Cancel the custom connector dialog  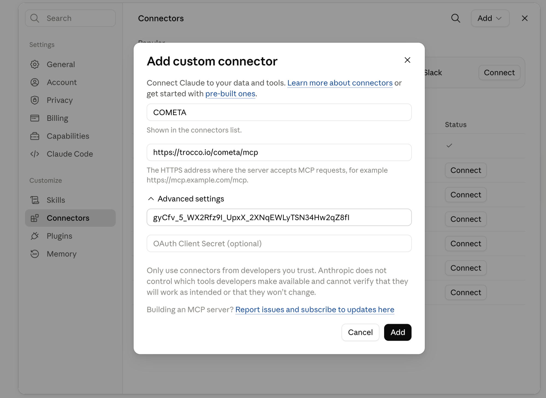coord(360,332)
